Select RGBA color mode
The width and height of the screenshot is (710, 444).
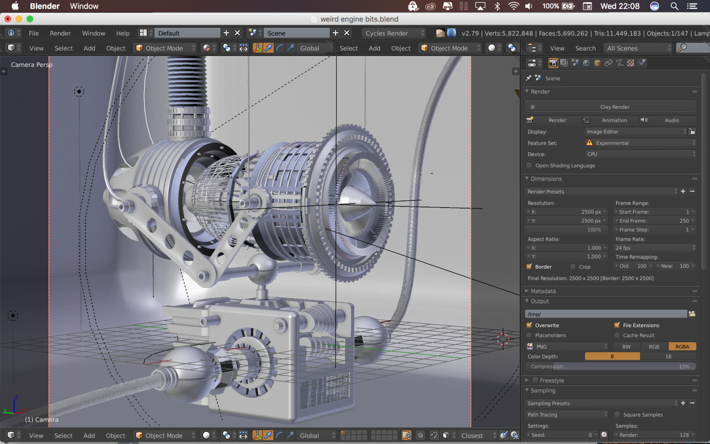point(682,346)
